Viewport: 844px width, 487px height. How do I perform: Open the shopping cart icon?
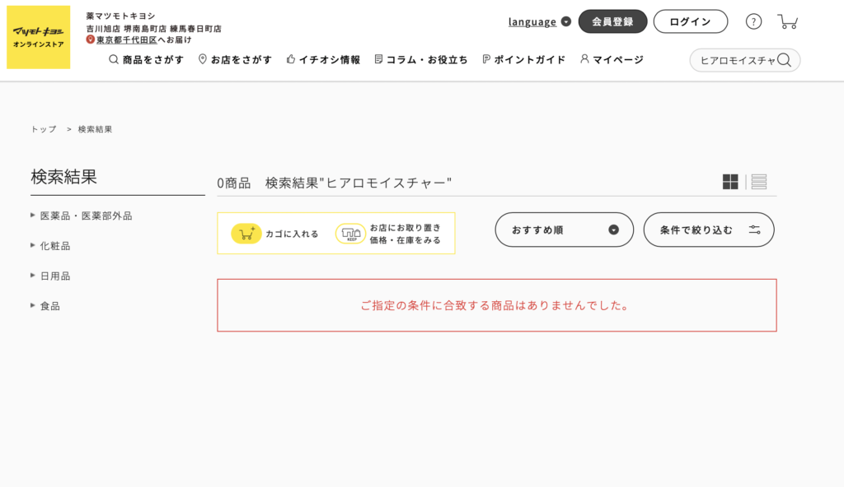tap(787, 21)
